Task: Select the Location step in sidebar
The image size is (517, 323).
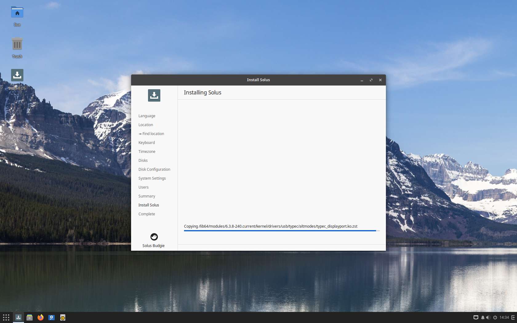Action: point(146,125)
